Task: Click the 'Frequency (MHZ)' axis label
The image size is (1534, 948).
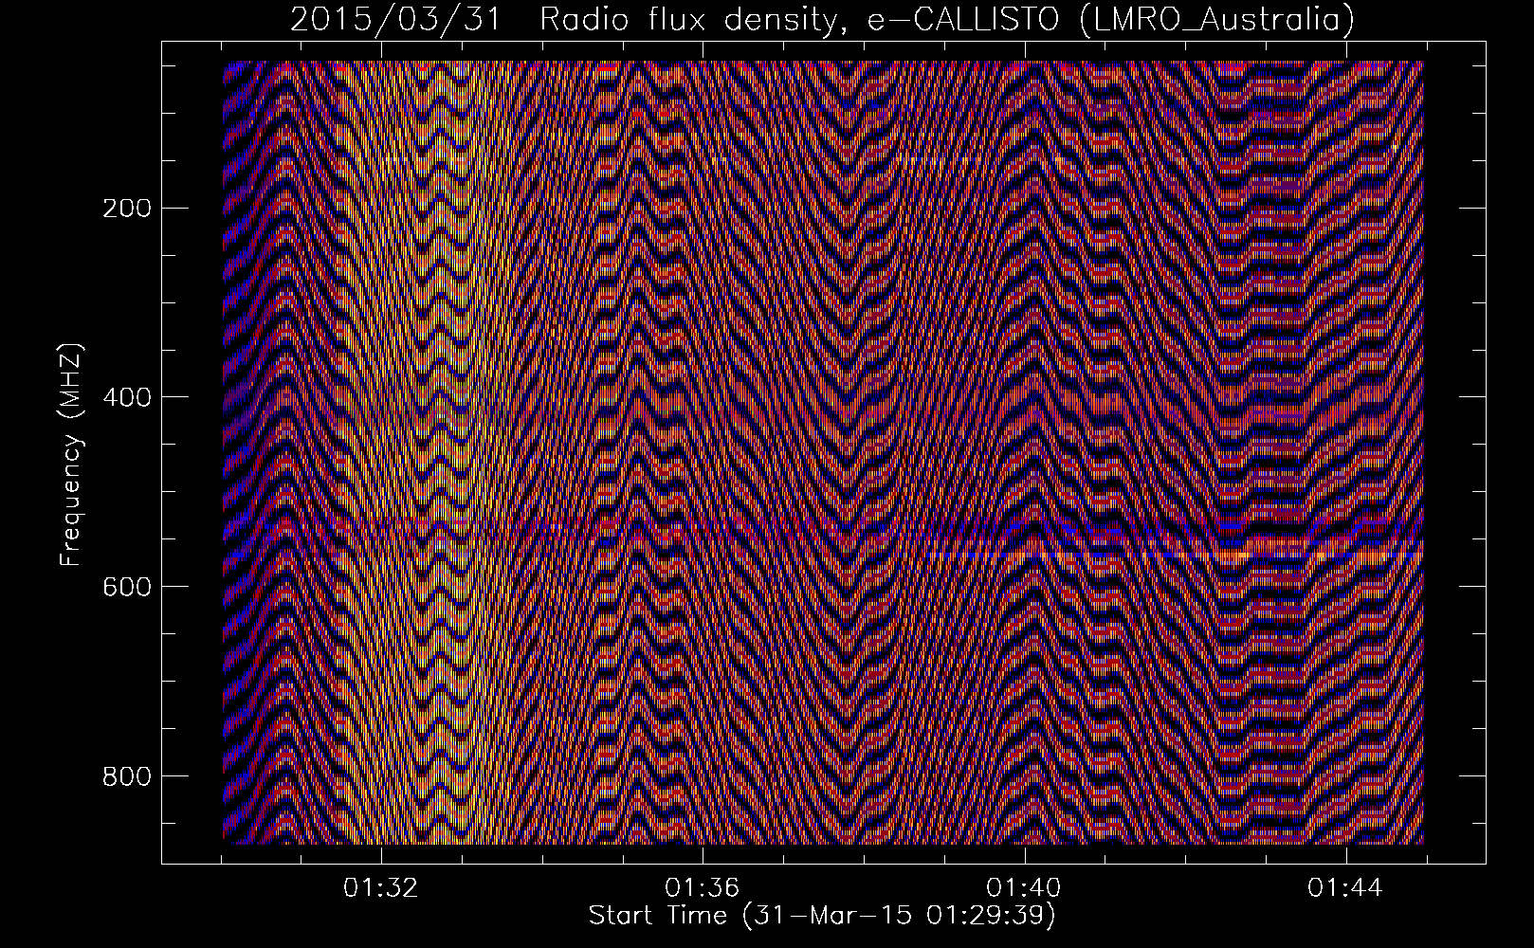Action: (x=71, y=454)
